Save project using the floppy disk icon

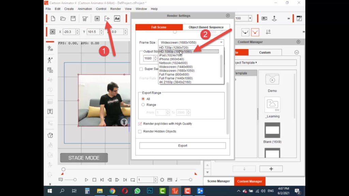click(x=73, y=18)
